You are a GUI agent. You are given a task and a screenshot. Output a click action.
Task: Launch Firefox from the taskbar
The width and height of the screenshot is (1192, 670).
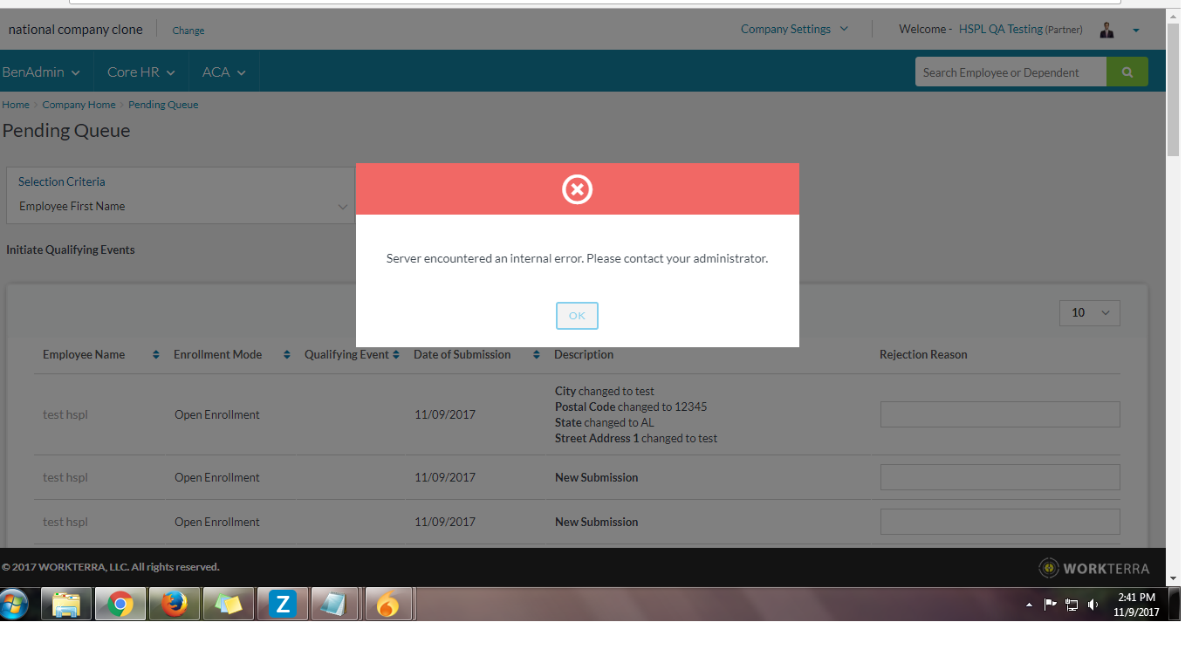click(175, 604)
